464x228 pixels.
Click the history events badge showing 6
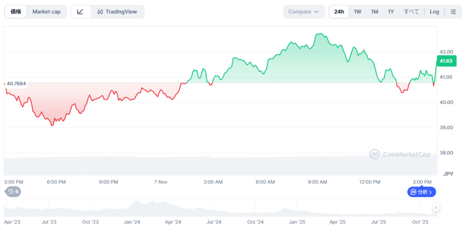[x=13, y=191]
